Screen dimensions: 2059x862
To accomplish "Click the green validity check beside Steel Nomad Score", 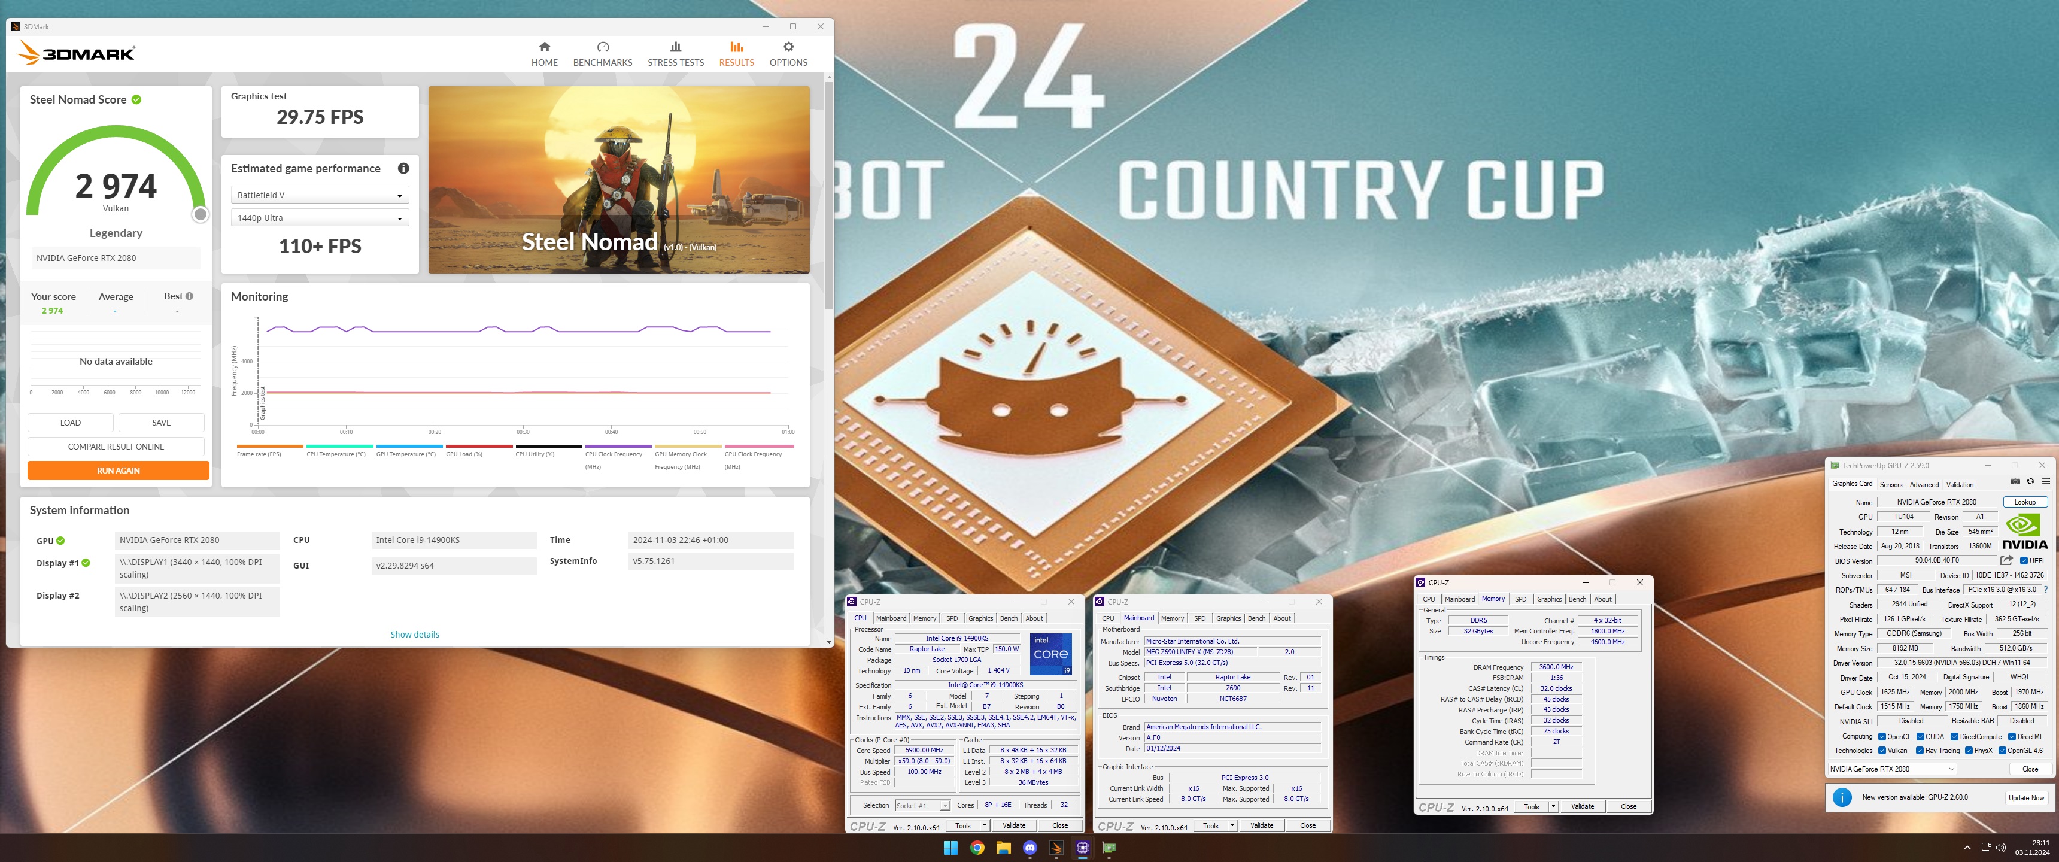I will (136, 99).
